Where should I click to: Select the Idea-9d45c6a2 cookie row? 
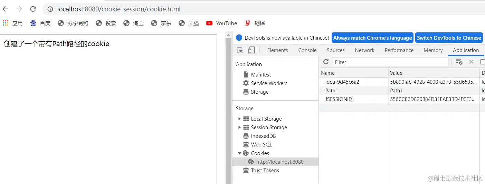tap(402, 82)
